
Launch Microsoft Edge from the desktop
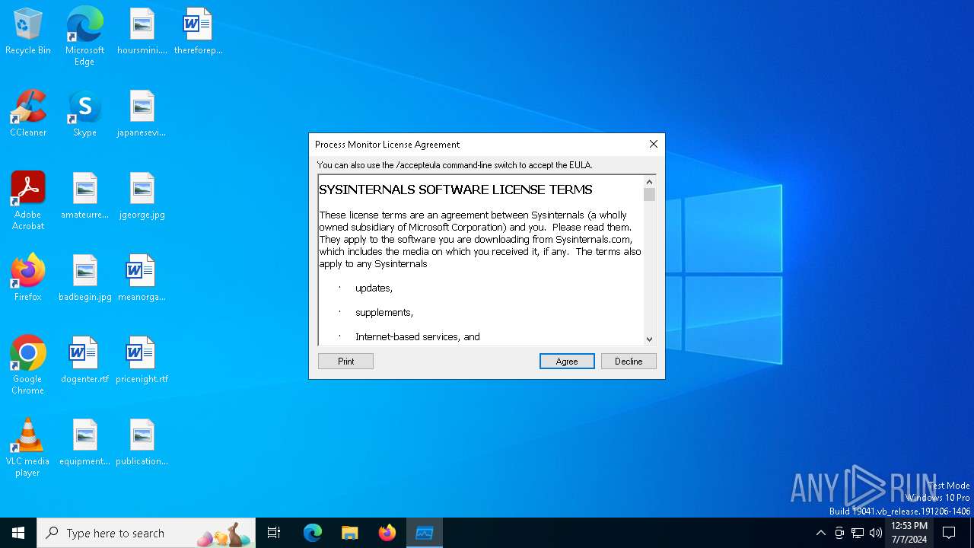(84, 37)
